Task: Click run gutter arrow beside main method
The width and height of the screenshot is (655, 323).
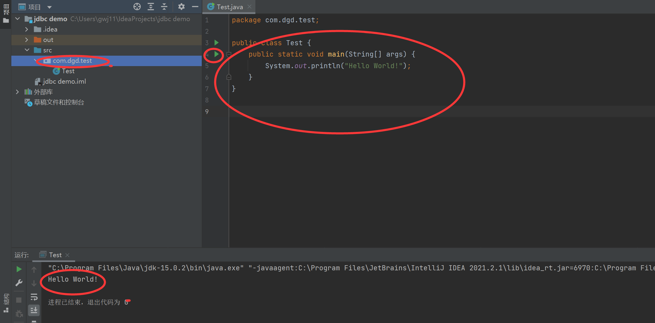Action: pos(217,54)
